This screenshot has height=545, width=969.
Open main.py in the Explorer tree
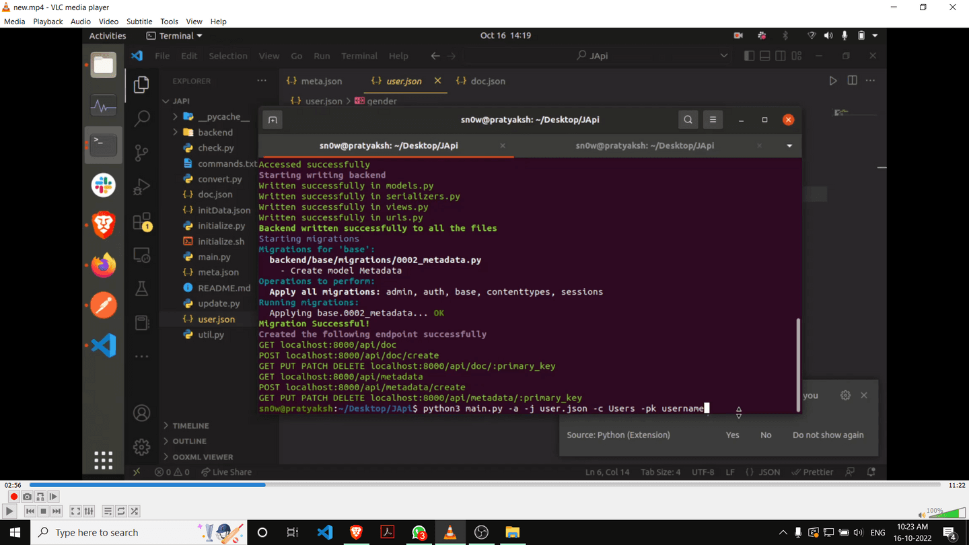click(214, 257)
